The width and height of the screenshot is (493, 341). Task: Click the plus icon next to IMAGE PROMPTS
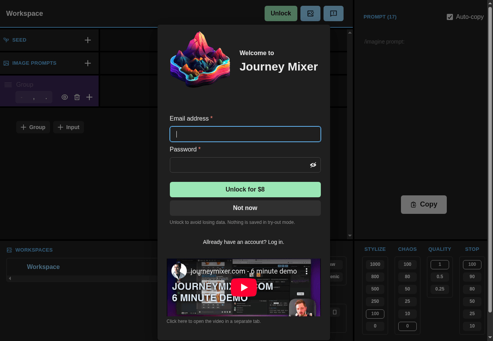pos(87,63)
